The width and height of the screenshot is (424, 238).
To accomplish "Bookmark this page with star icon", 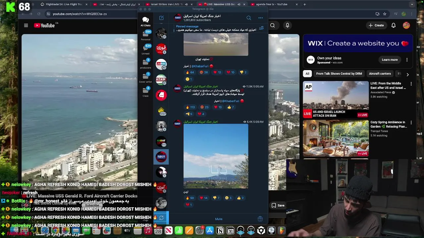I will click(385, 14).
